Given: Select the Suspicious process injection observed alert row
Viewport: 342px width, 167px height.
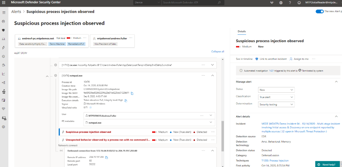Looking at the screenshot, I should [138, 132].
